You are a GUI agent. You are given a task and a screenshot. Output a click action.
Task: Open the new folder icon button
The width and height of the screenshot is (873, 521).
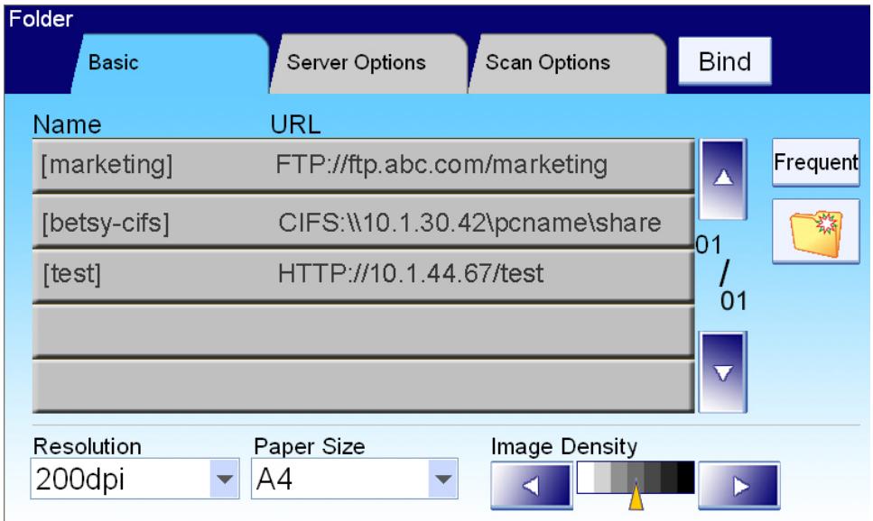coord(815,232)
